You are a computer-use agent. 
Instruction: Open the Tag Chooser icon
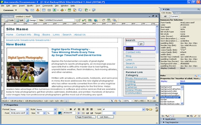coord(94,10)
